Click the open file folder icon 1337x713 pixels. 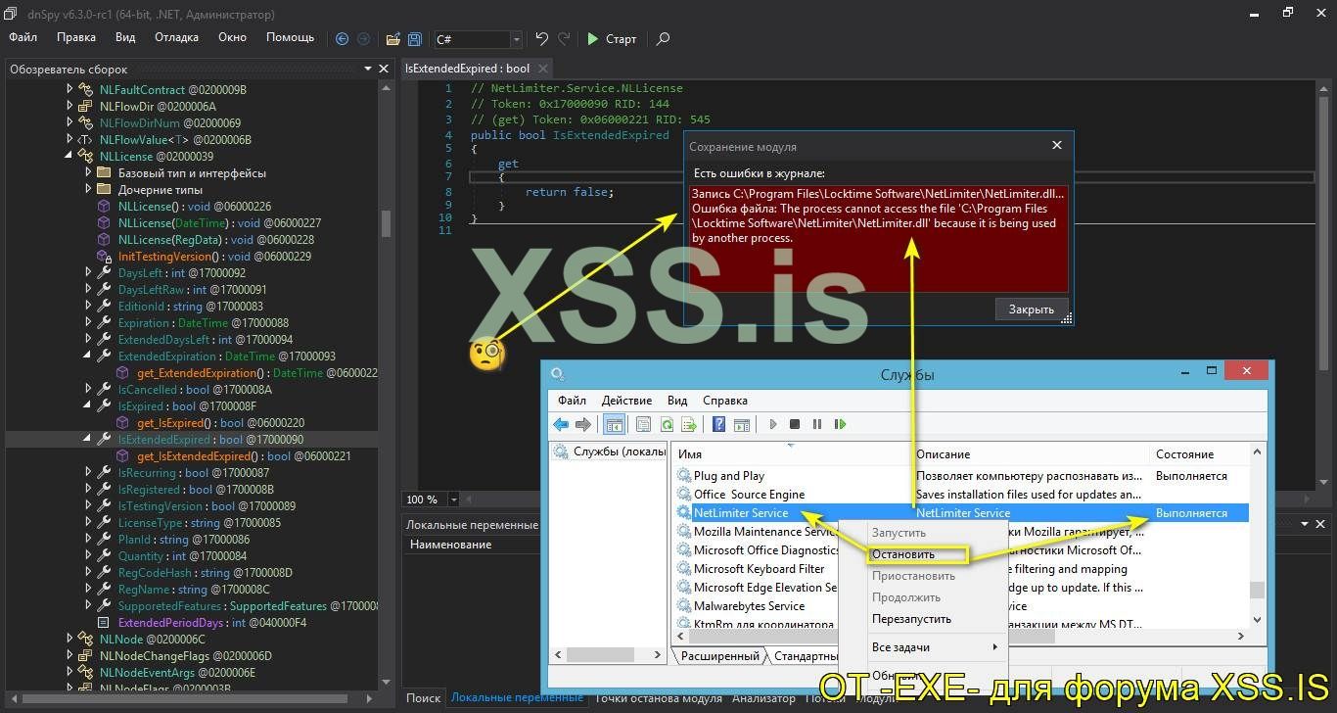point(392,39)
